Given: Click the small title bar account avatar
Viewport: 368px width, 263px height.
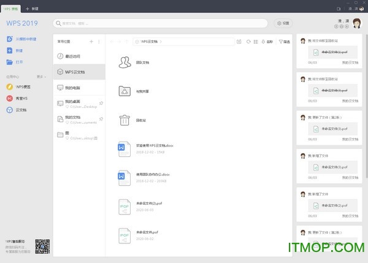Looking at the screenshot, I should (361, 9).
